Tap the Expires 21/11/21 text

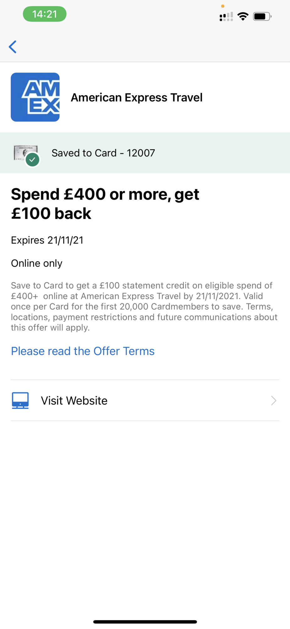tap(47, 240)
